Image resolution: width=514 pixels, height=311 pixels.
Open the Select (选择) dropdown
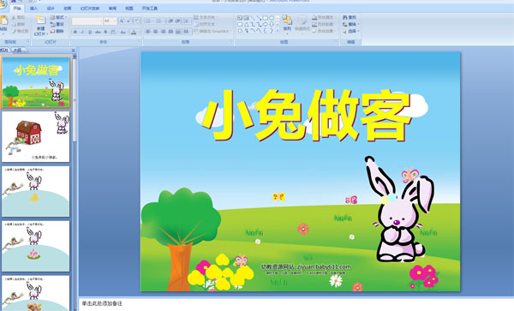pyautogui.click(x=351, y=31)
